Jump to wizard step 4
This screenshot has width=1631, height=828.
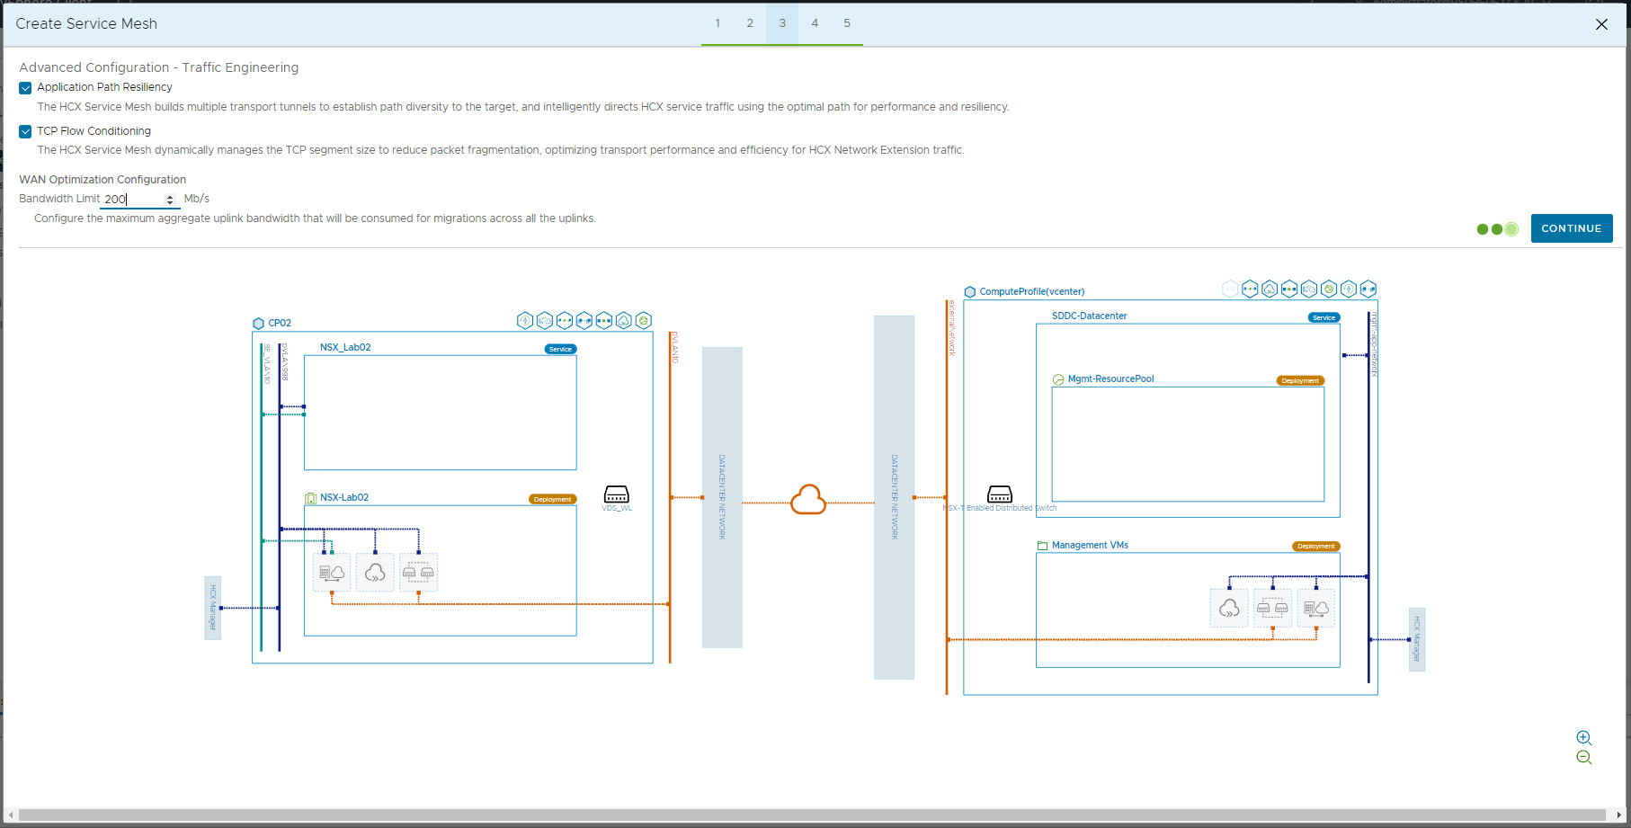[815, 23]
